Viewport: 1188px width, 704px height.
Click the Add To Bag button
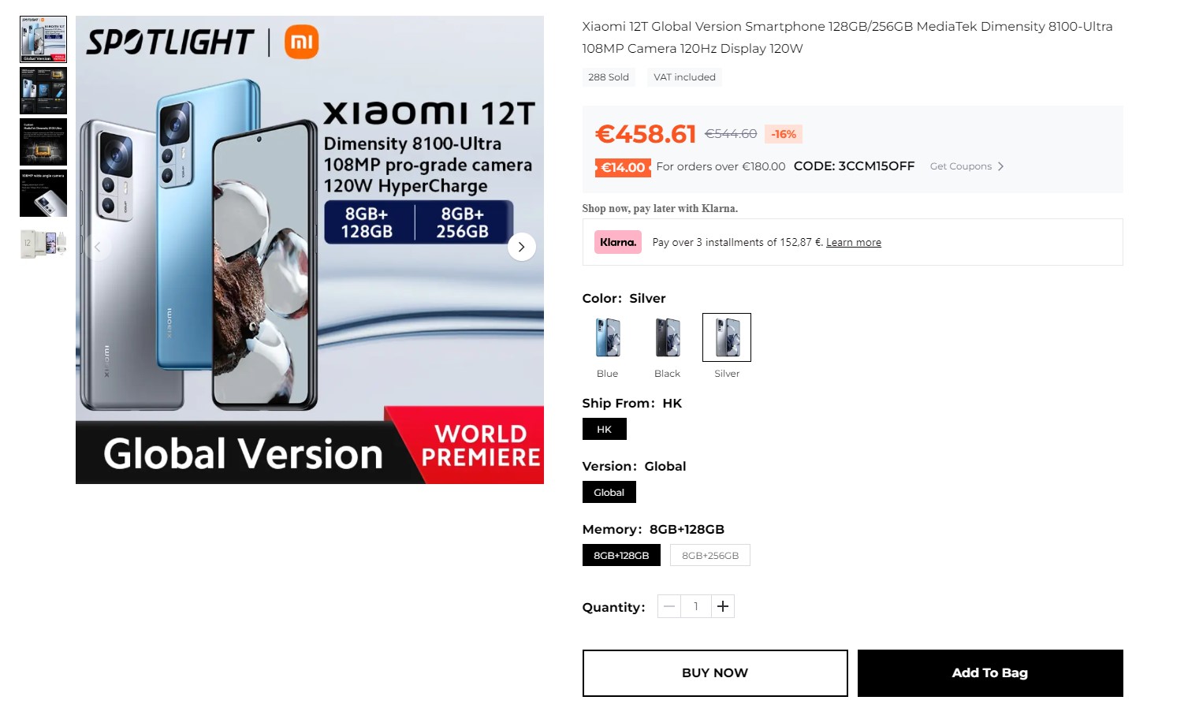click(x=990, y=673)
